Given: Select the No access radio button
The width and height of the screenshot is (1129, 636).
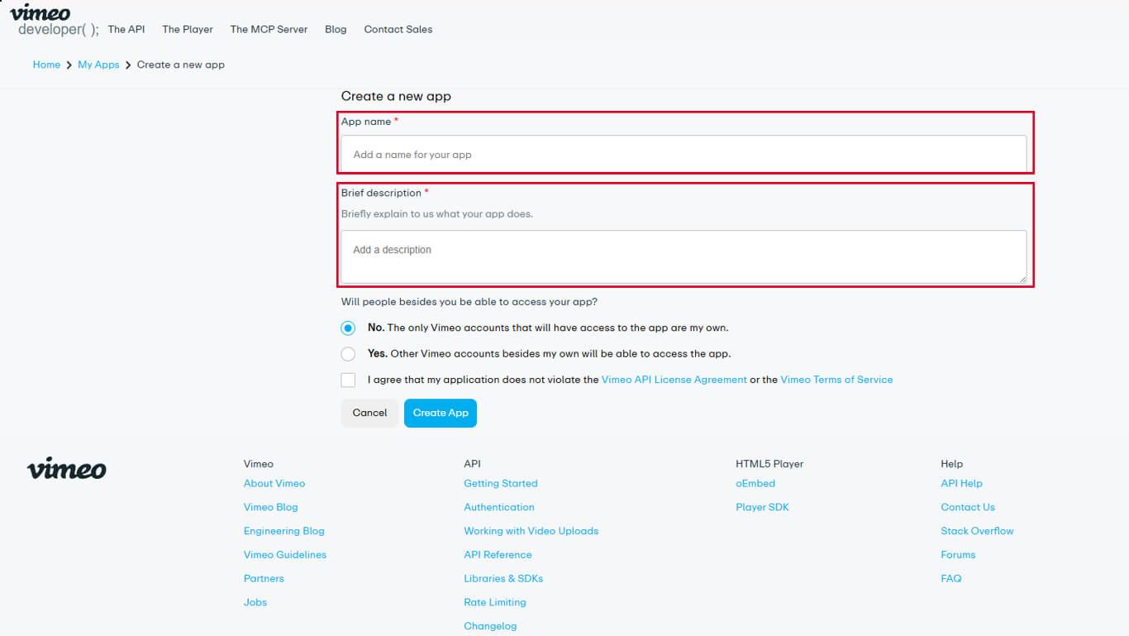Looking at the screenshot, I should tap(348, 328).
